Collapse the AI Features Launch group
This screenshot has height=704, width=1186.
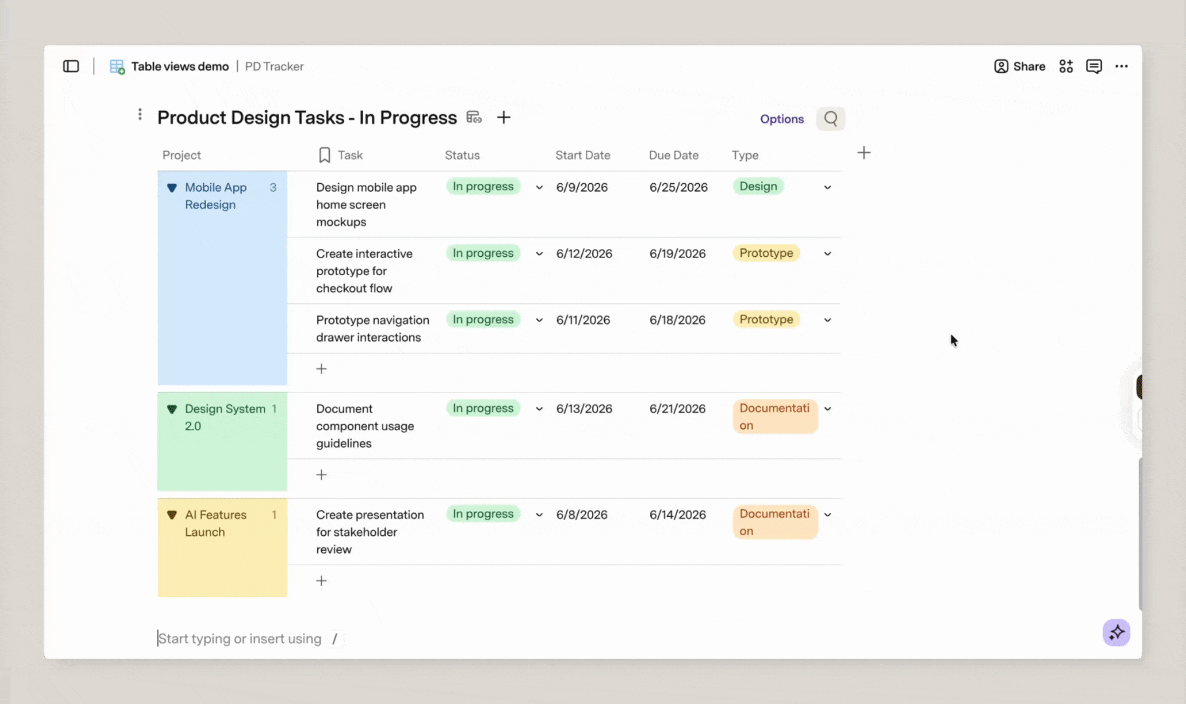coord(172,515)
